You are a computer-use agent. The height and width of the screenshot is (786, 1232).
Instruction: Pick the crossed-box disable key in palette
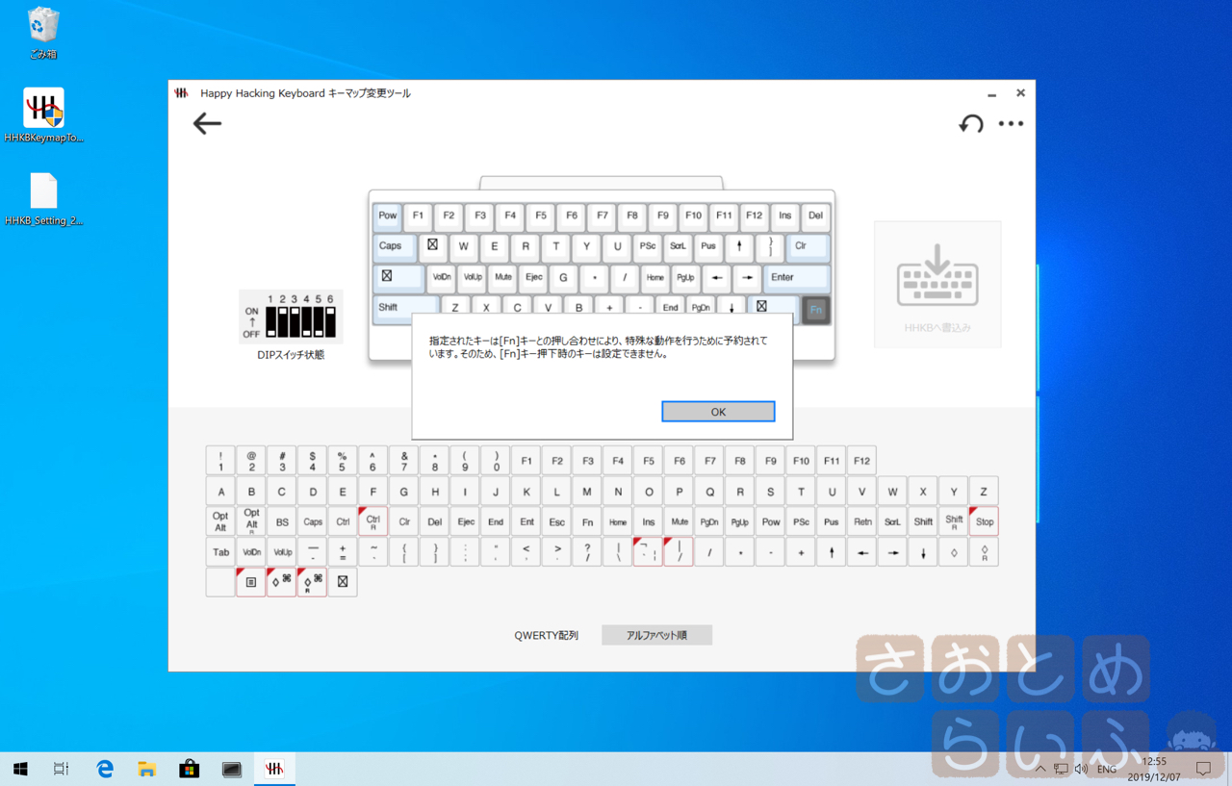tap(343, 582)
